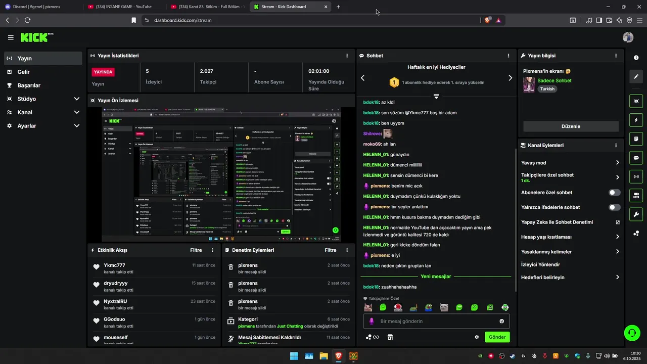The image size is (647, 364).
Task: Open the green headset support bubble
Action: click(632, 333)
